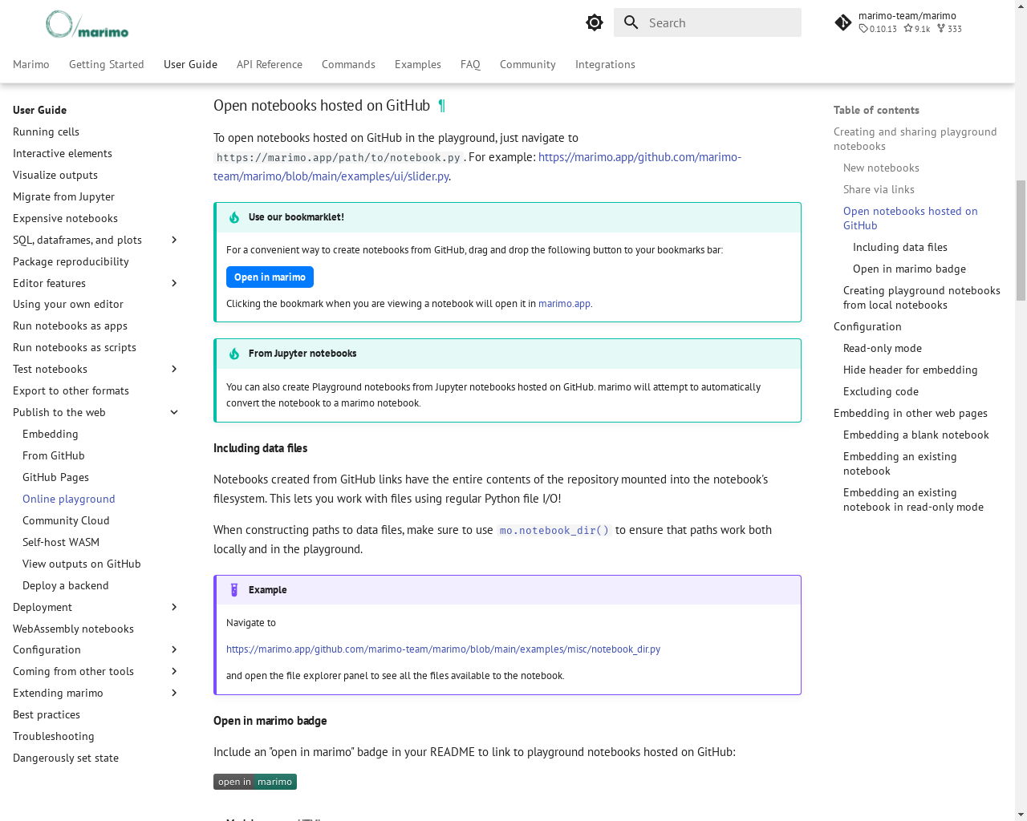The width and height of the screenshot is (1027, 821).
Task: Open the Getting Started tab
Action: pyautogui.click(x=107, y=64)
